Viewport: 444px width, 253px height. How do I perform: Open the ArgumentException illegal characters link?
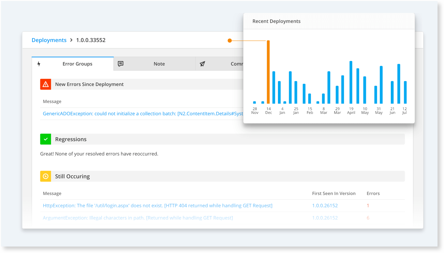[x=138, y=218]
